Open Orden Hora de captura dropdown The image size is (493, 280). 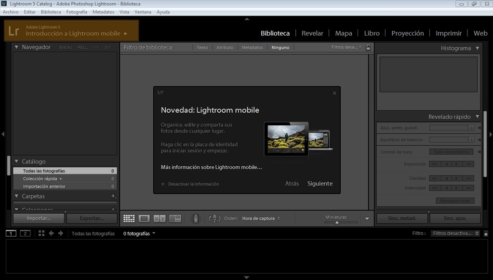[261, 218]
